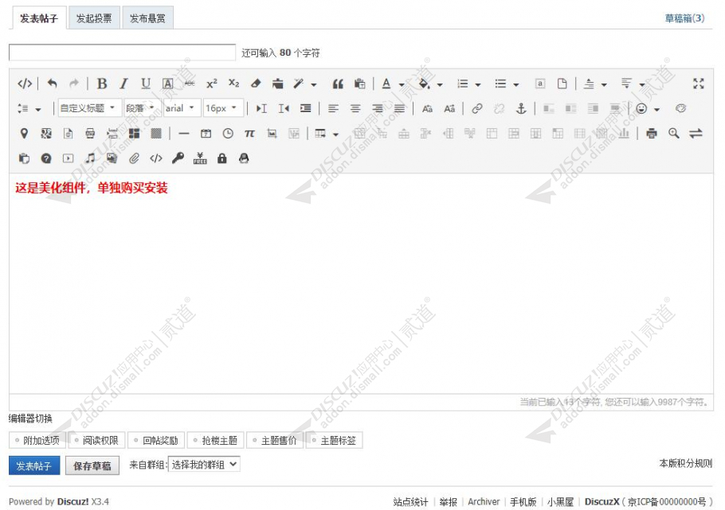Open the 草稿箱(3) link
This screenshot has height=510, width=725.
coord(684,18)
